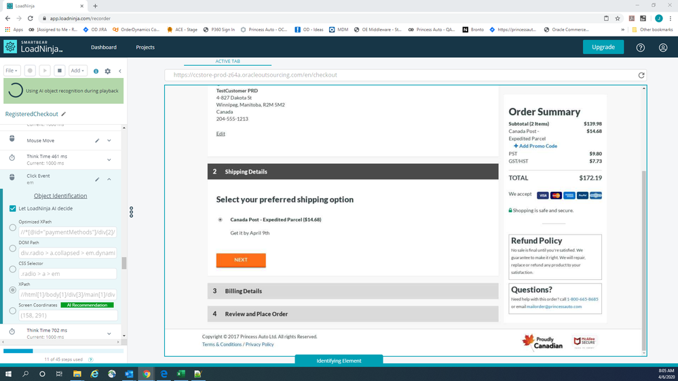This screenshot has width=678, height=381.
Task: Click the Add Promo Code link
Action: pos(535,146)
